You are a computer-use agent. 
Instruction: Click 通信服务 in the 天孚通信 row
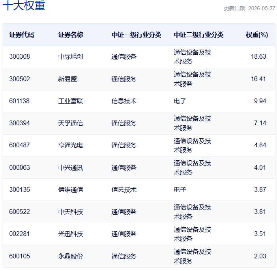pos(124,123)
